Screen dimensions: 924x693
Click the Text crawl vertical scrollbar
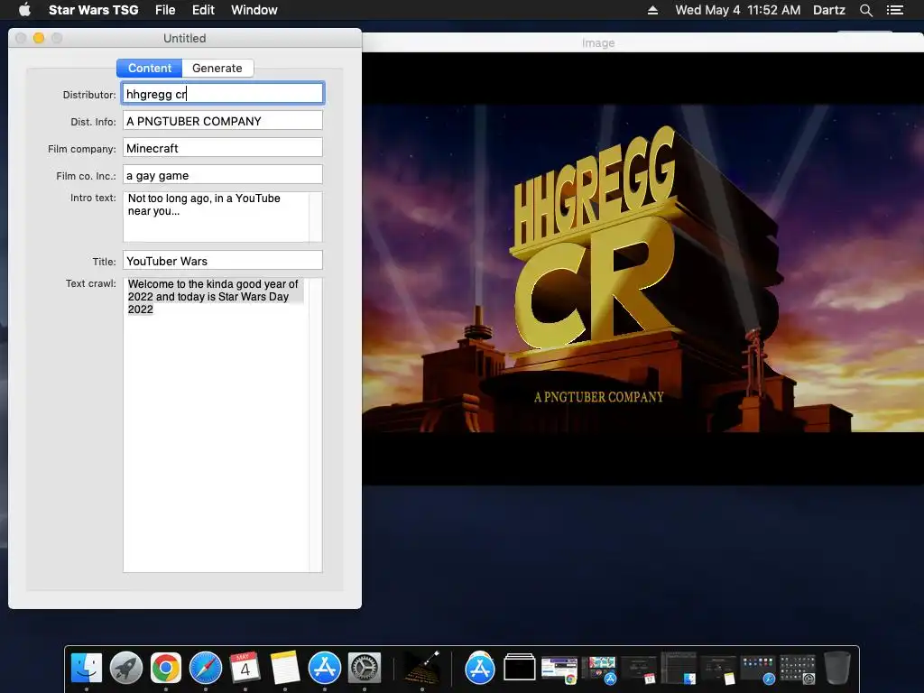point(316,424)
